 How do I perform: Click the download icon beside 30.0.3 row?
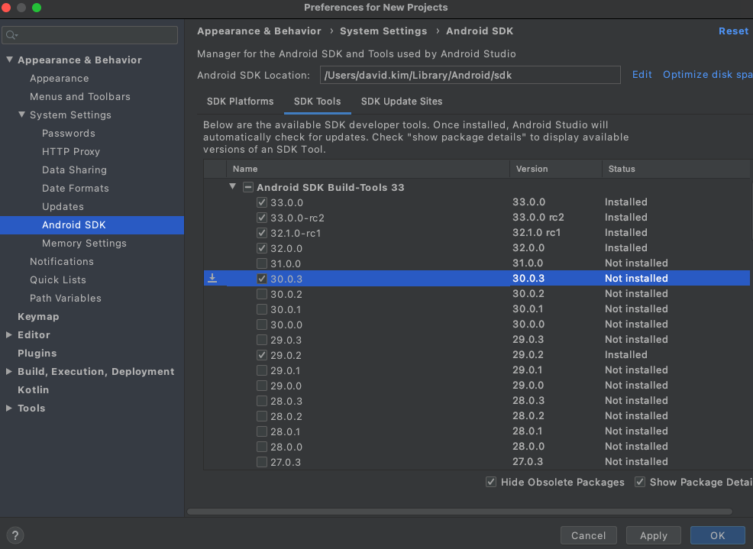click(212, 278)
